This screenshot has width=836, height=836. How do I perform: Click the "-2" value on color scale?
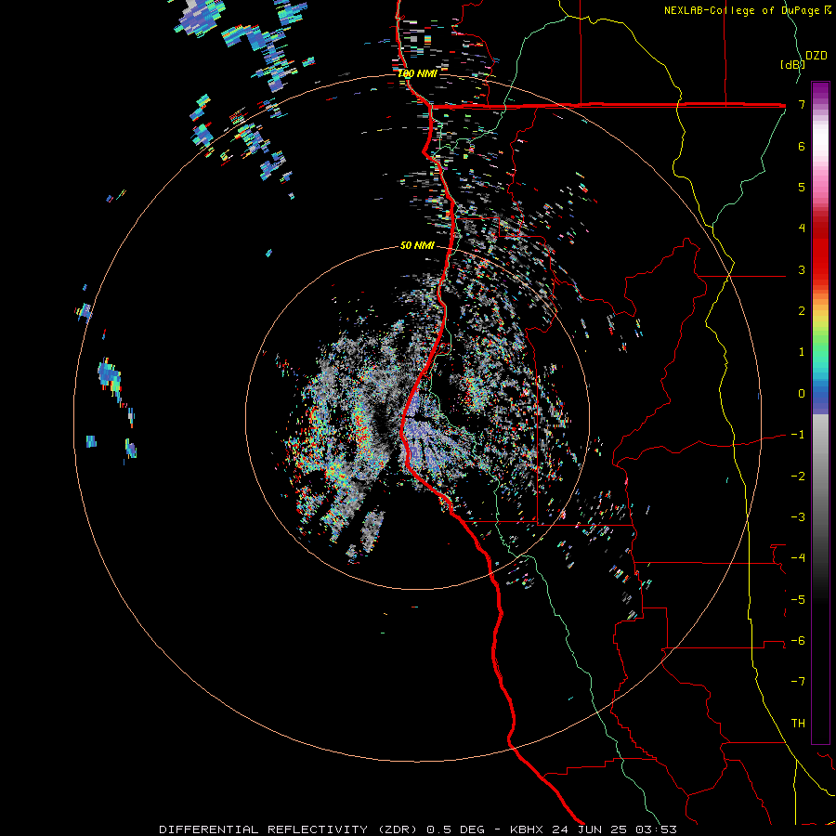(x=798, y=477)
